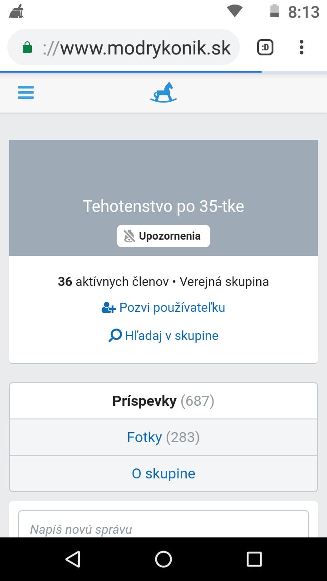Open the hamburger navigation menu
327x581 pixels.
tap(26, 93)
